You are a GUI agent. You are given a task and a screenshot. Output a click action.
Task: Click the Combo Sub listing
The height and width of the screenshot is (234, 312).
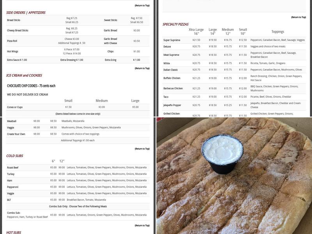13,213
